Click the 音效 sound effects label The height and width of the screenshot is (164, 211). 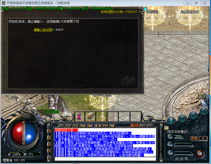tap(202, 97)
